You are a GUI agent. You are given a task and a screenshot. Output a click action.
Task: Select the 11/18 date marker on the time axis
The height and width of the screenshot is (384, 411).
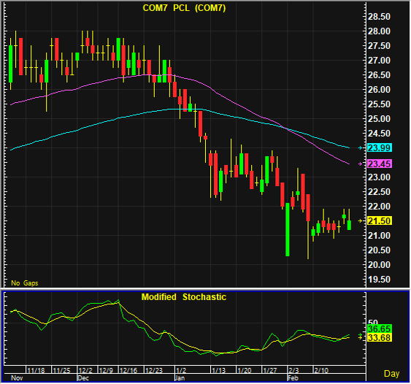point(37,370)
